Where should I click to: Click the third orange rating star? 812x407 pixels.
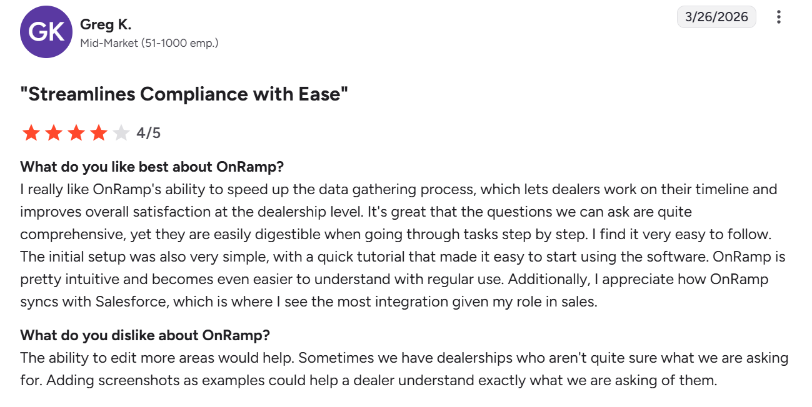pos(76,133)
